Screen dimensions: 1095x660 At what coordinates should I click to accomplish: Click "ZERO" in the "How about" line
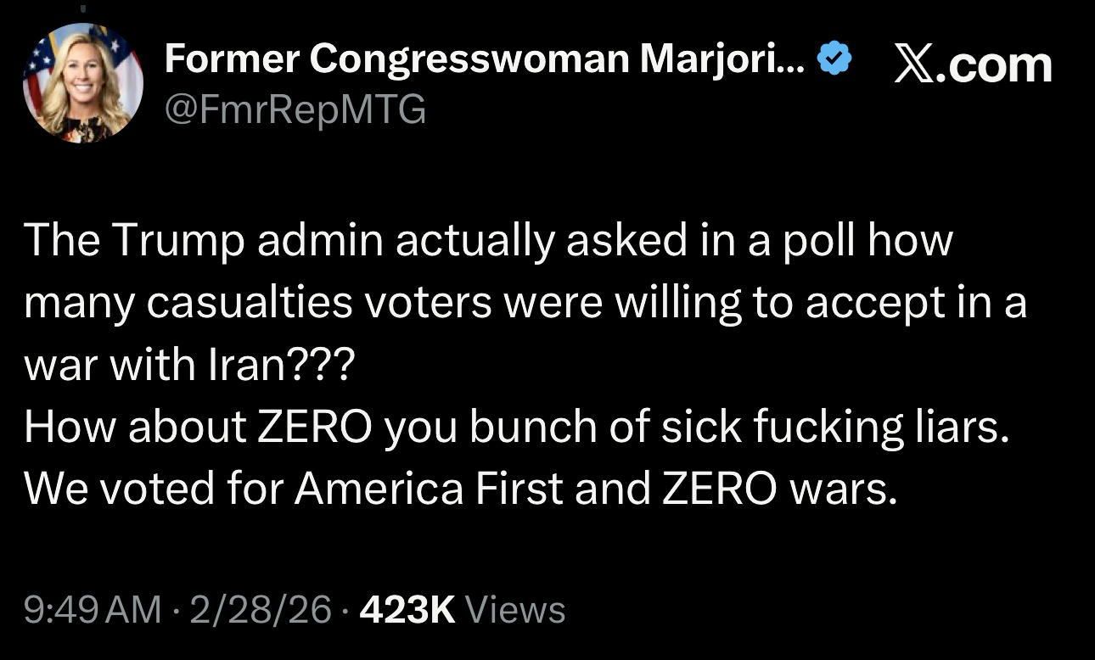[313, 428]
